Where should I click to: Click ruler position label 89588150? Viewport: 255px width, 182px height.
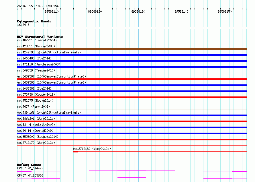point(225,11)
